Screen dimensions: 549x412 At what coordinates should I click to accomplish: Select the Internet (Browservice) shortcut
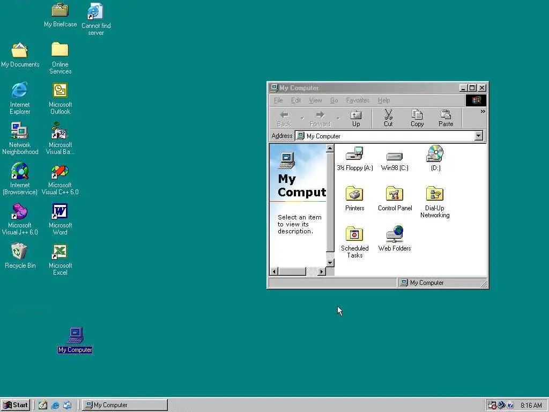[20, 179]
